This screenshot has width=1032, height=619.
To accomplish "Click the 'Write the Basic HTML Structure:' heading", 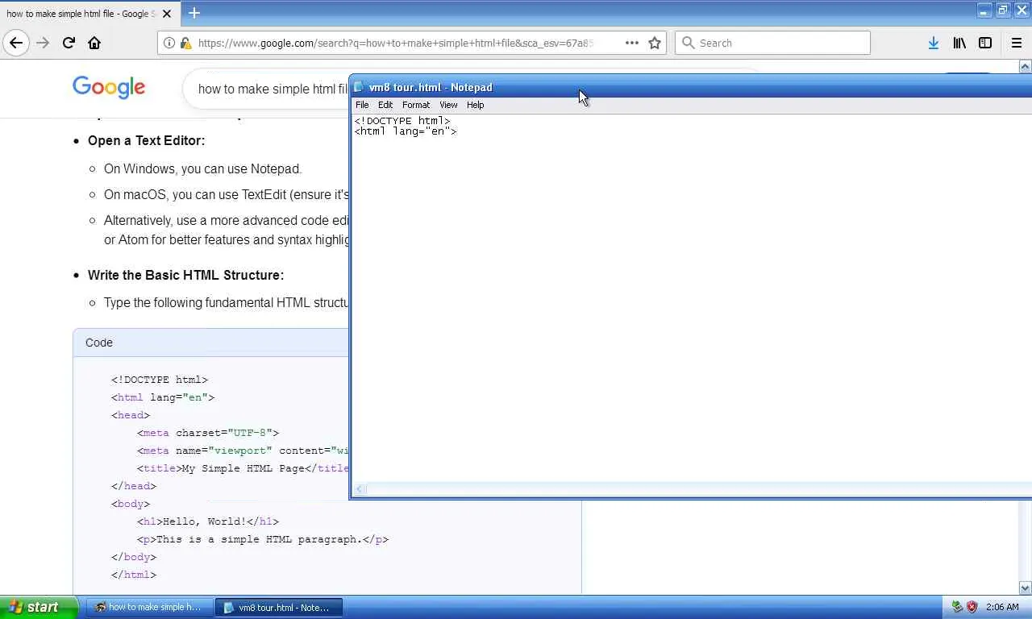I will 185,275.
